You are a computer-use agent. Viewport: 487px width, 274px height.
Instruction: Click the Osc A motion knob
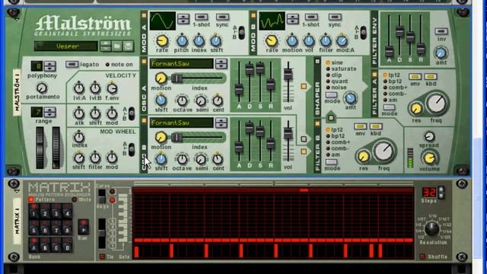(161, 78)
